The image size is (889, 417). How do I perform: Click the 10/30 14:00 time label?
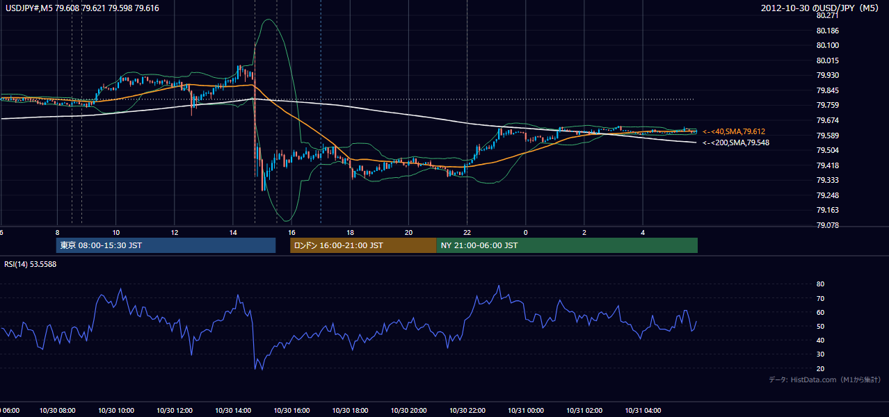pyautogui.click(x=233, y=411)
